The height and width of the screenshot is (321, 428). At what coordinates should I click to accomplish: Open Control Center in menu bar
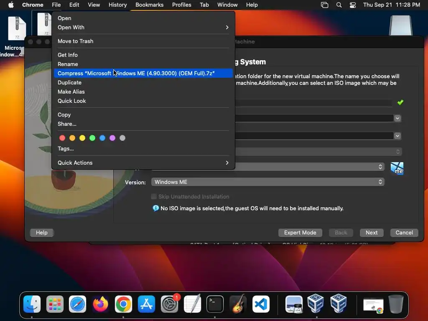(353, 5)
